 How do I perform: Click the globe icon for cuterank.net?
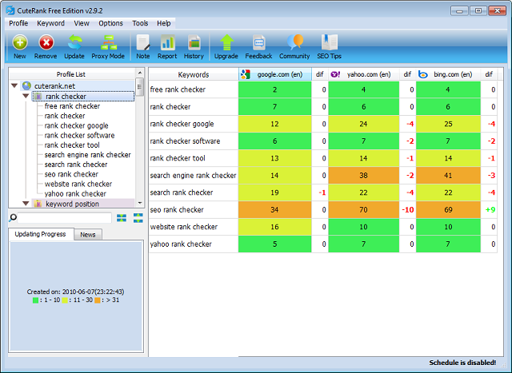point(26,86)
